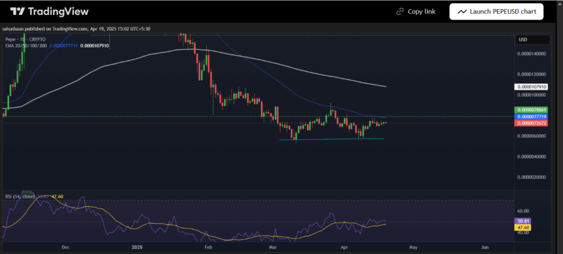This screenshot has height=254, width=563.
Task: Click the yellow 47.60 value in RSI legend
Action: (x=58, y=196)
